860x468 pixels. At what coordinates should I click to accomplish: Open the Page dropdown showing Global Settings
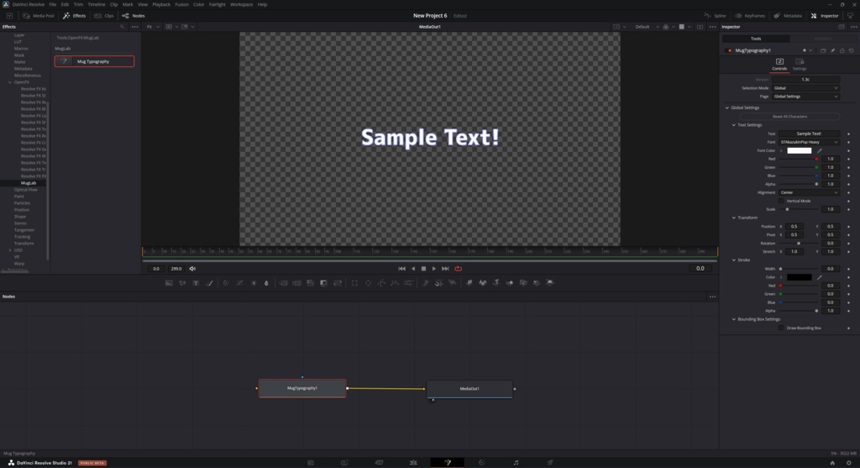click(805, 97)
